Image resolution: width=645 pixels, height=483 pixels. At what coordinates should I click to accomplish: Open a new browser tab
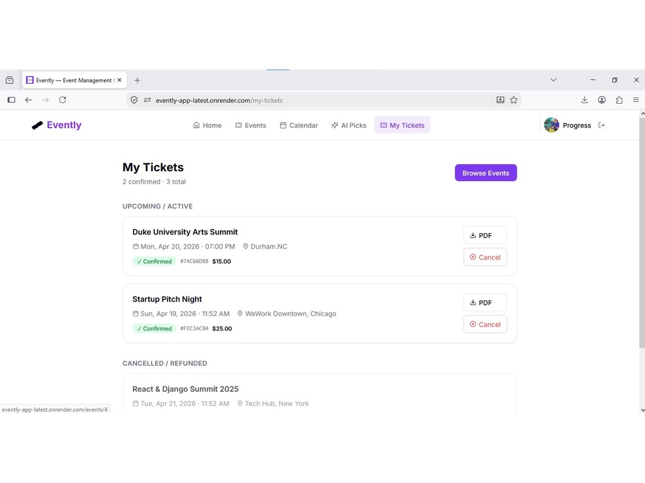coord(137,80)
